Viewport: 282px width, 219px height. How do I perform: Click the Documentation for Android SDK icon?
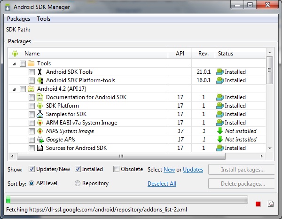coord(40,97)
